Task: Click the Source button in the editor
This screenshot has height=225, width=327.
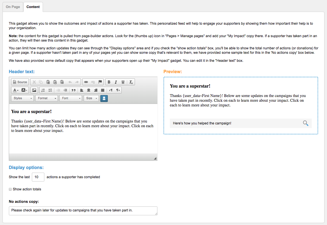Action: [x=19, y=82]
